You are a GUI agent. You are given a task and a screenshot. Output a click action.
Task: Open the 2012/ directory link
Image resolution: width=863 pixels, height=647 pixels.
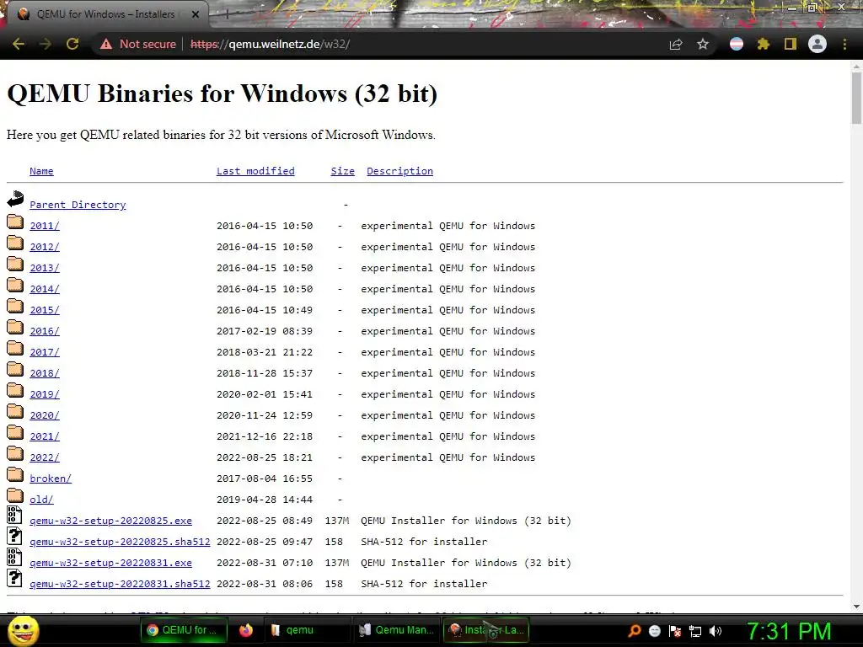(x=45, y=247)
